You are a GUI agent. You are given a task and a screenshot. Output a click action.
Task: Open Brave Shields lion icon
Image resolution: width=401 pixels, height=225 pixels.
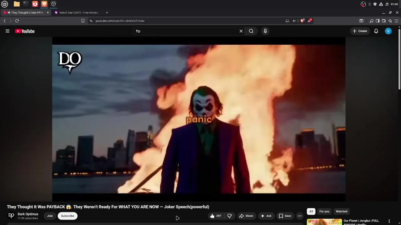tap(302, 21)
